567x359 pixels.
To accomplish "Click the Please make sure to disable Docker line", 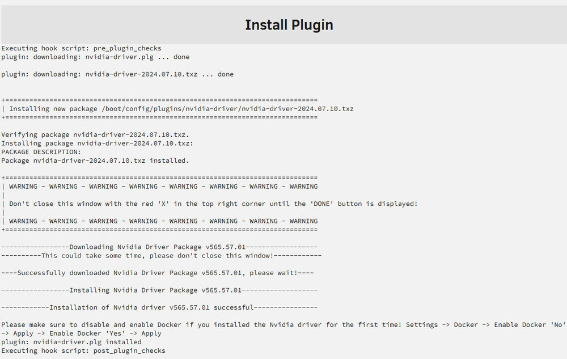I will (283, 329).
